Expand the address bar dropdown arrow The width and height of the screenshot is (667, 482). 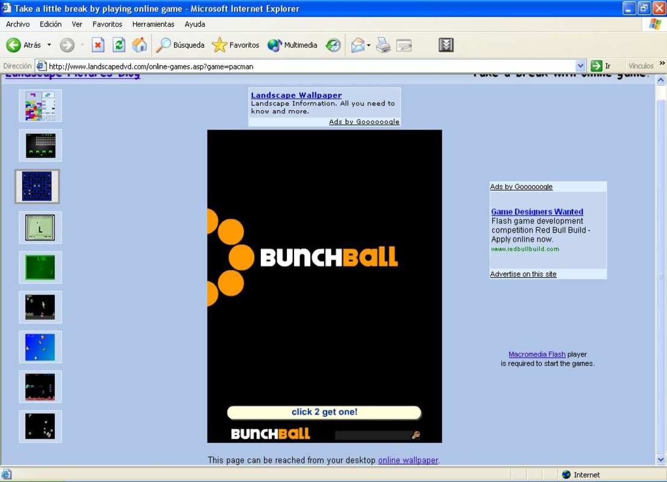(580, 66)
